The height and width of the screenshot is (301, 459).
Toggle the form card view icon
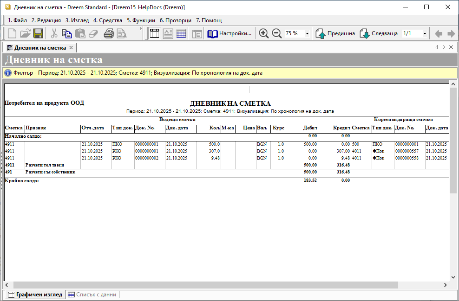pyautogui.click(x=168, y=33)
